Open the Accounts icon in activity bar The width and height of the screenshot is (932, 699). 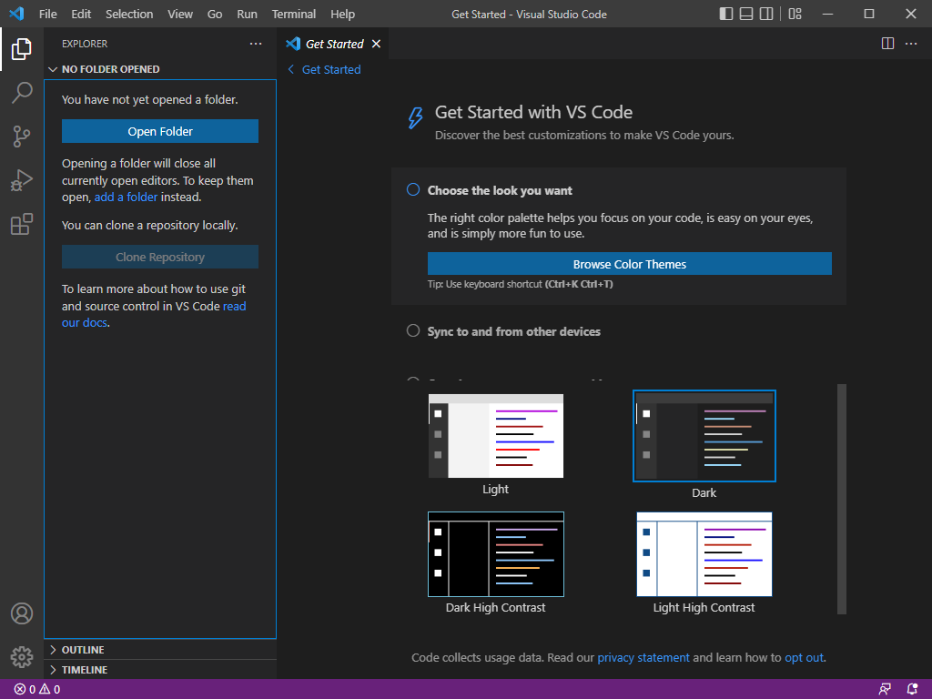tap(22, 613)
